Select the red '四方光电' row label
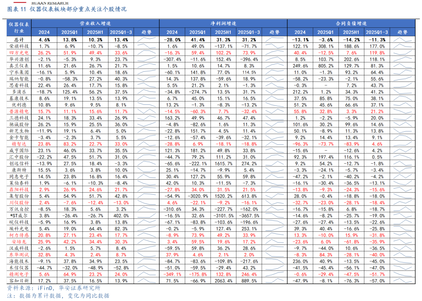This screenshot has width=422, height=301. (19, 53)
